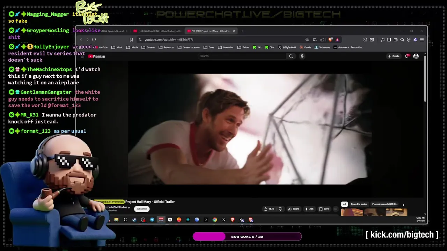Click the Ask button under video
447x251 pixels.
coord(309,209)
